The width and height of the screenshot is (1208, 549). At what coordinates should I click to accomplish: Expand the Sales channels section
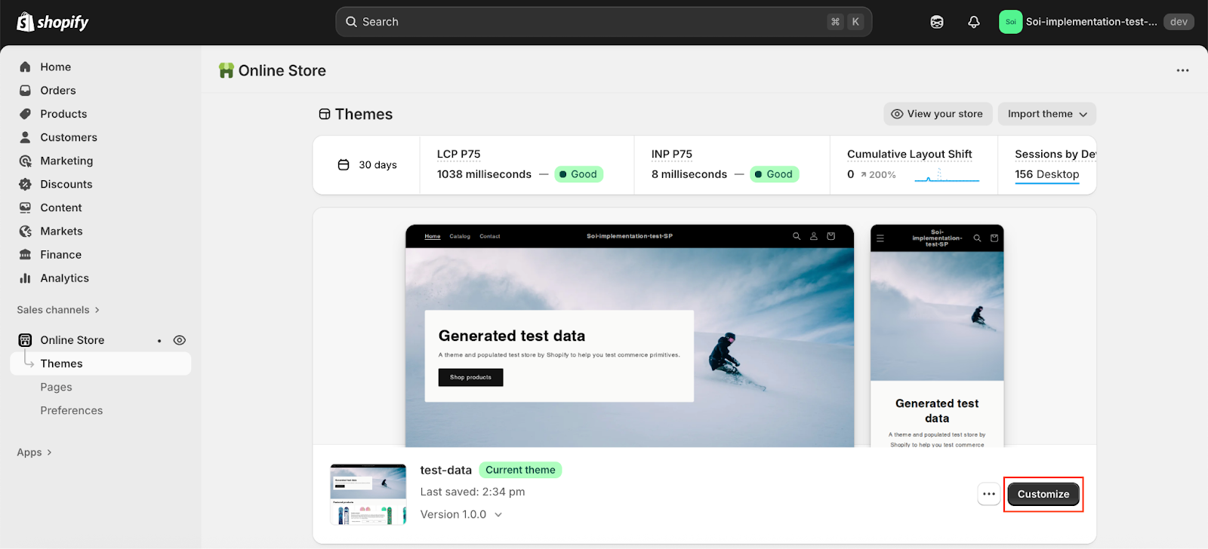pyautogui.click(x=58, y=310)
